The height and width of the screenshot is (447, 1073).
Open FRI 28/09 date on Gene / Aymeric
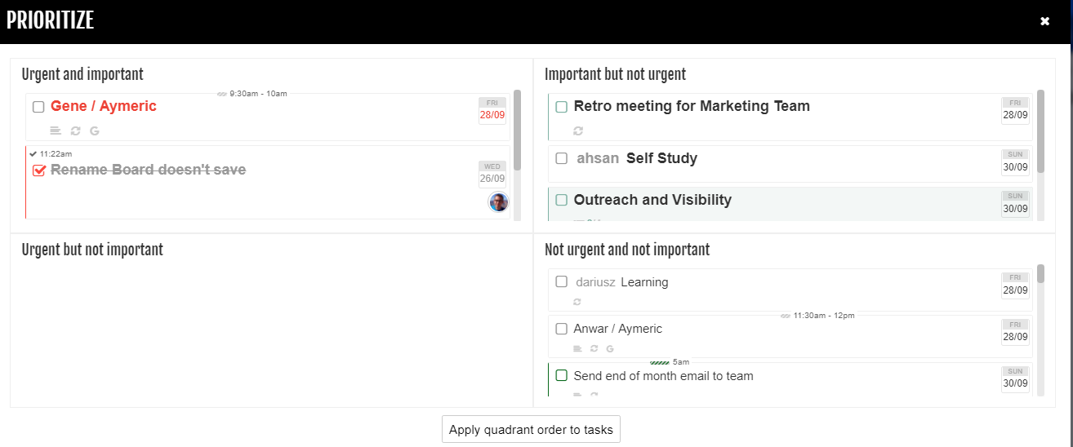pos(492,110)
